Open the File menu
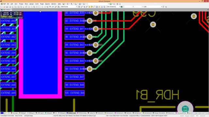Image resolution: width=209 pixels, height=117 pixels. tap(8, 4)
